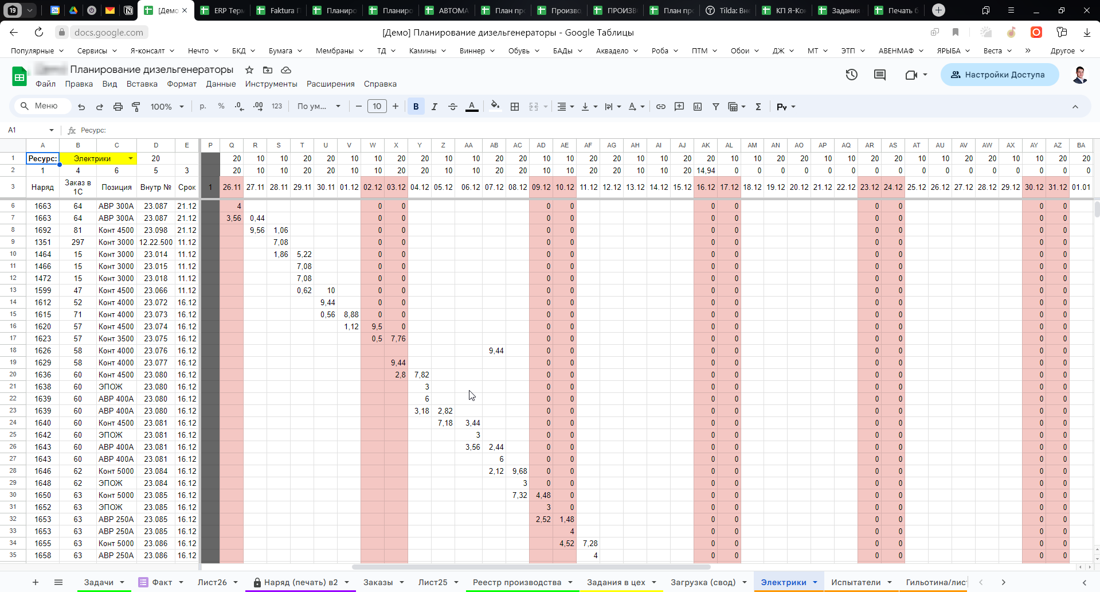Toggle bold formatting
1100x592 pixels.
click(x=416, y=107)
